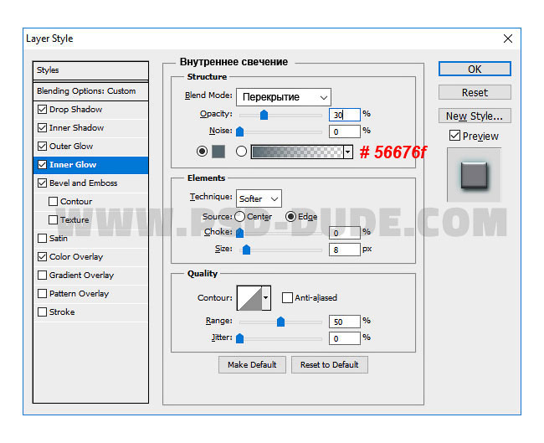Screen dimensions: 544x443
Task: Open Bevel and Emboss settings
Action: click(x=83, y=183)
